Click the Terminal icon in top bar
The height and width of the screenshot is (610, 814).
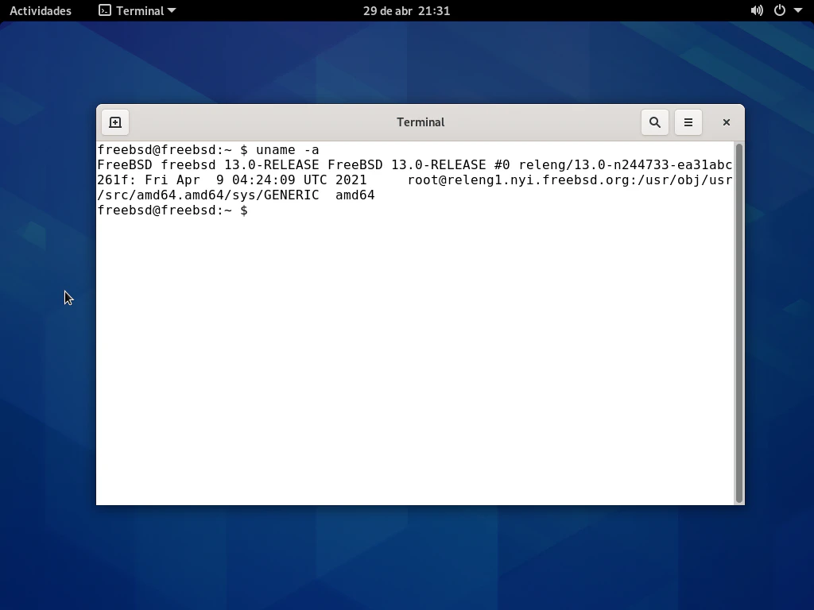tap(105, 10)
